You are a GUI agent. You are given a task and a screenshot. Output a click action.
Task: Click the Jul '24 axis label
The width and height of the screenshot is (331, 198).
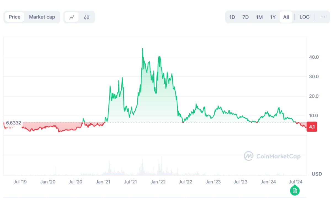tap(296, 182)
